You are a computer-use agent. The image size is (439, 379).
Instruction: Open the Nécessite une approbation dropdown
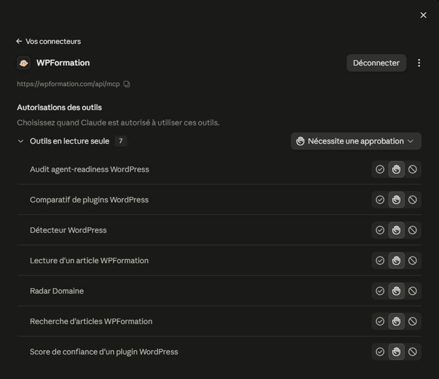(356, 141)
